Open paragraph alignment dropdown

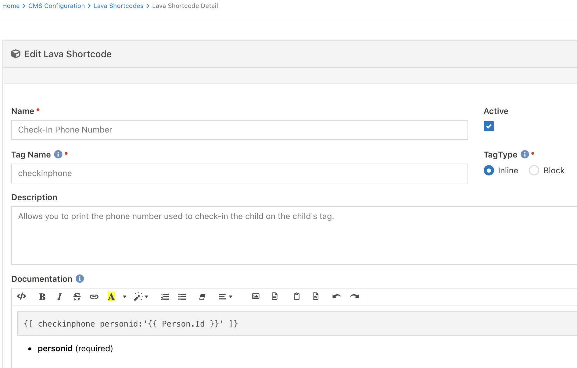pos(226,296)
